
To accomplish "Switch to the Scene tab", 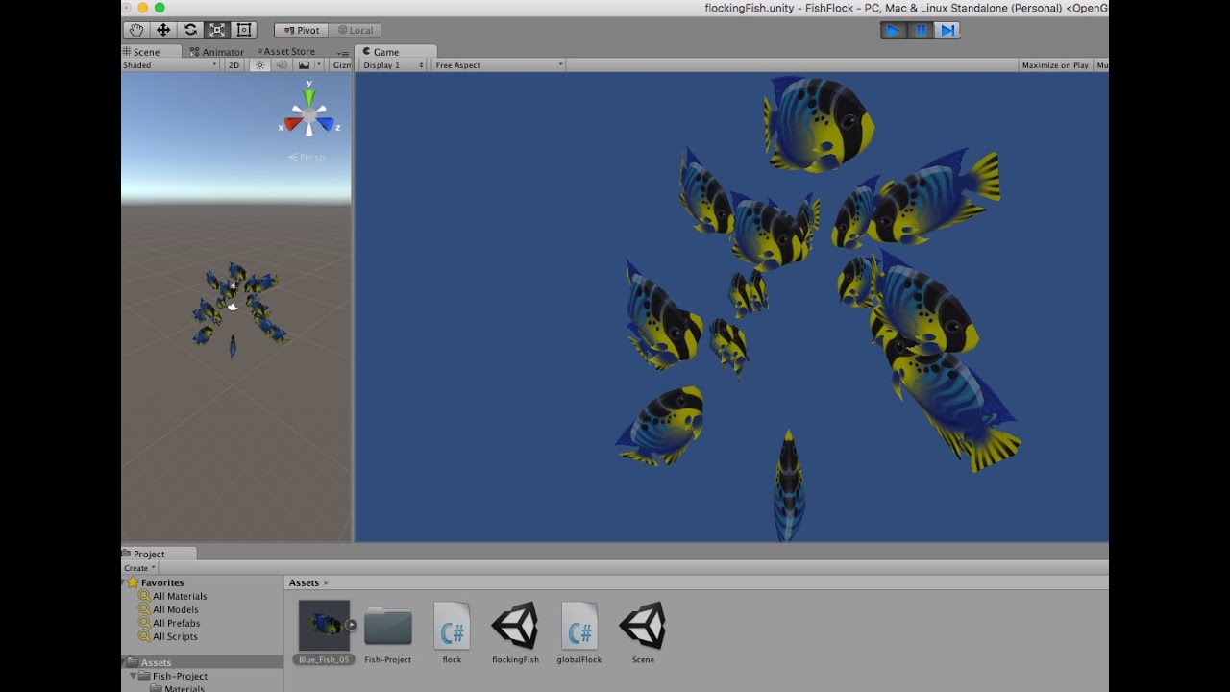I will coord(146,51).
